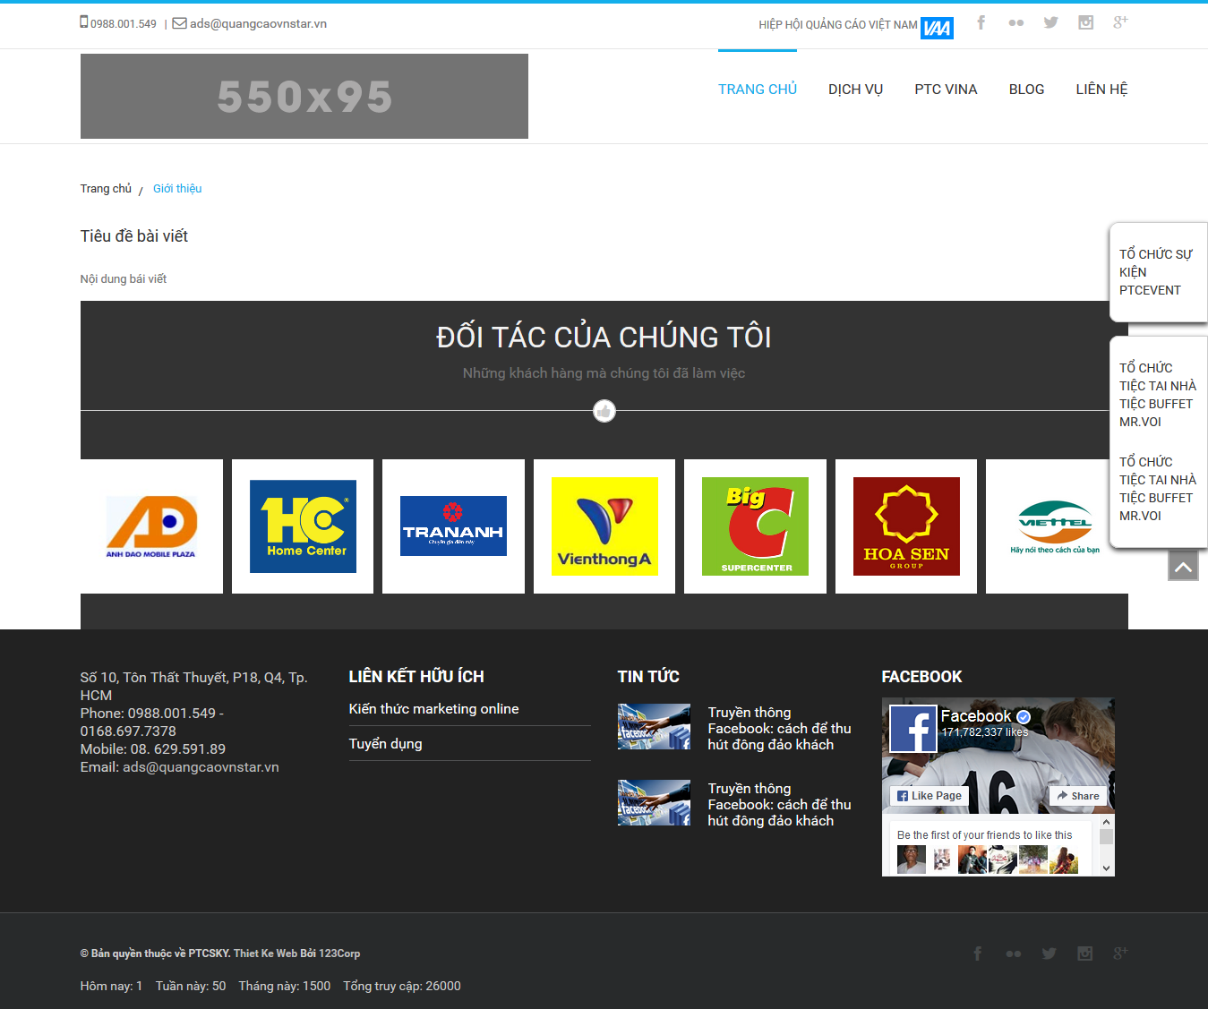The height and width of the screenshot is (1009, 1208).
Task: Open Google Plus icon in footer bottom
Action: point(1120,953)
